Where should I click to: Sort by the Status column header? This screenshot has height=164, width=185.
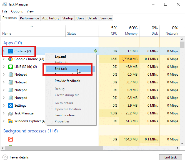(82, 31)
